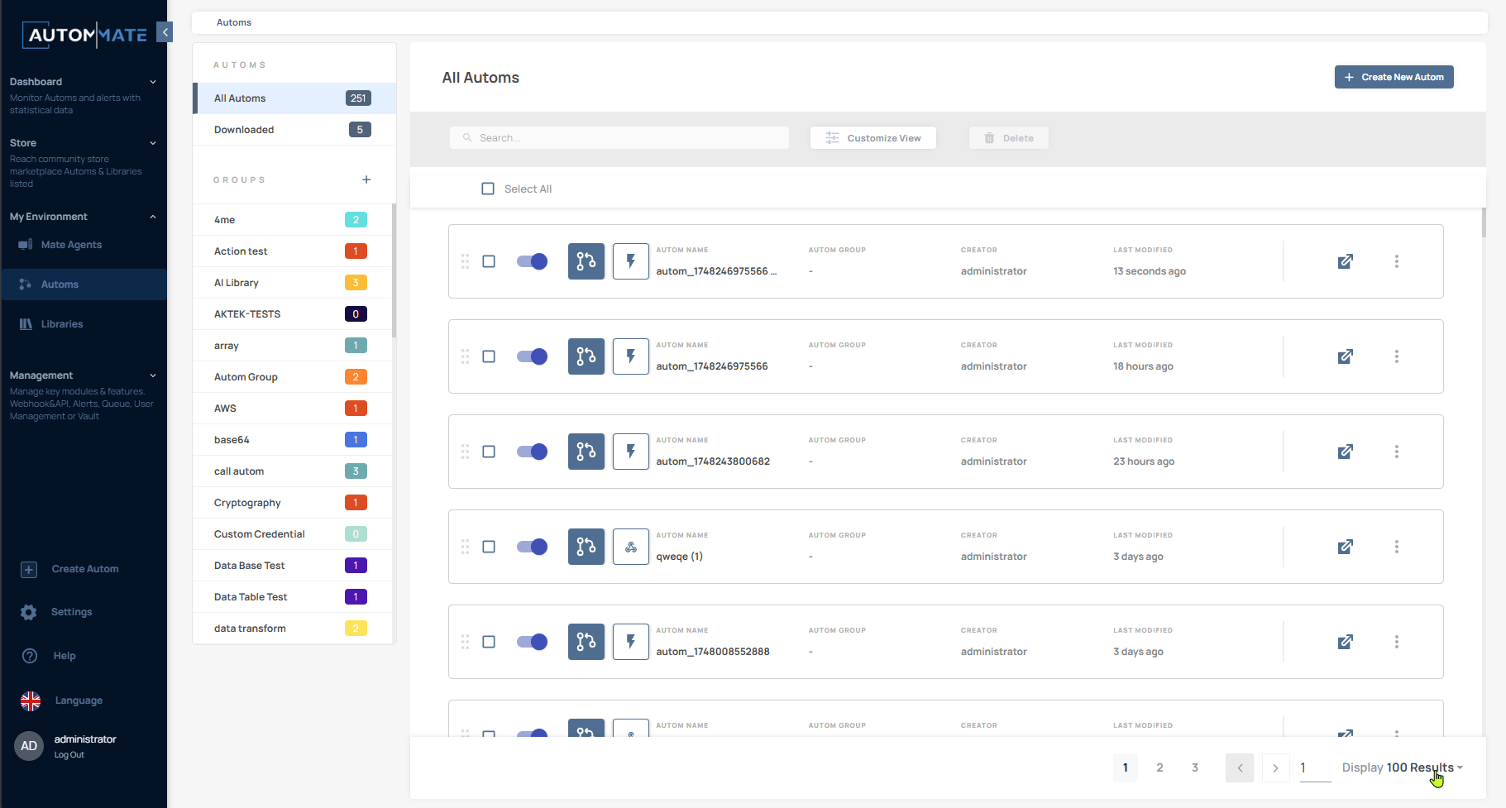Click the flow icon of autom_1748008552888
This screenshot has width=1506, height=808.
pos(586,642)
